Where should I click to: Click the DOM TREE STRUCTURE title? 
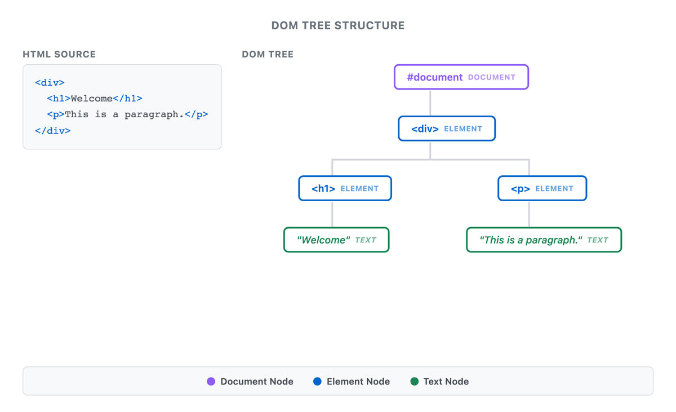coord(338,25)
